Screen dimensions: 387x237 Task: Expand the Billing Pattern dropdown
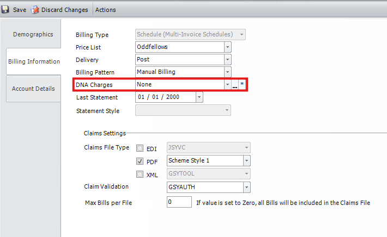point(227,72)
